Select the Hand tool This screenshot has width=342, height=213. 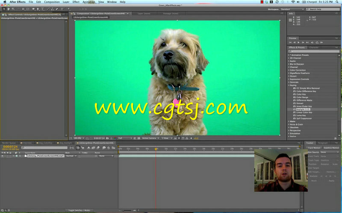(x=9, y=9)
